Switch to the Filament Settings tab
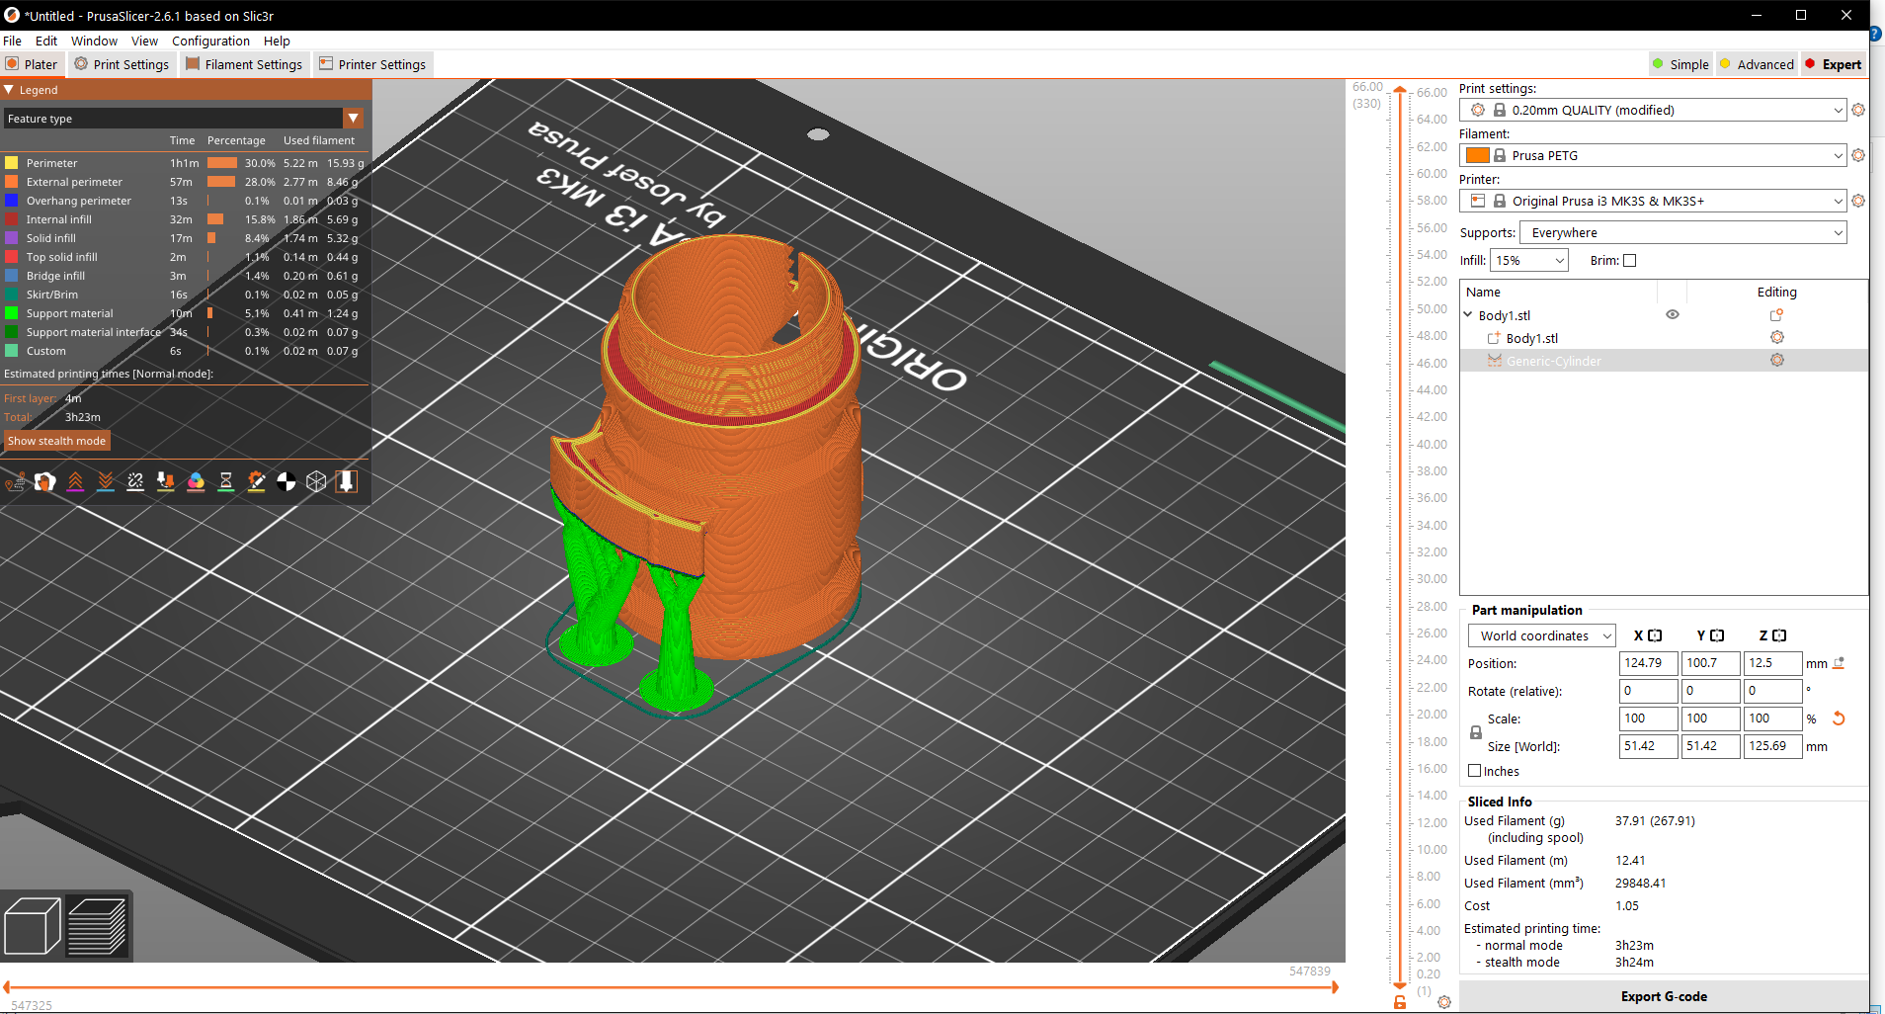This screenshot has width=1885, height=1014. click(244, 64)
